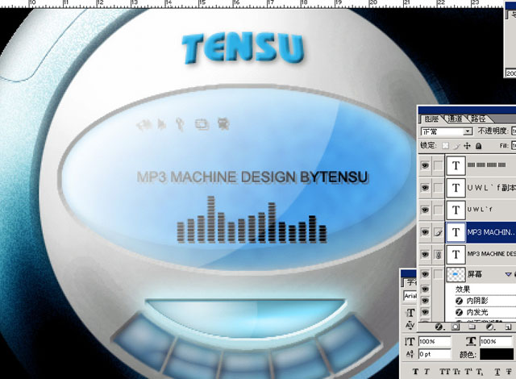Apply Strikethrough text style
Screen dimensions: 516x379
click(x=509, y=372)
